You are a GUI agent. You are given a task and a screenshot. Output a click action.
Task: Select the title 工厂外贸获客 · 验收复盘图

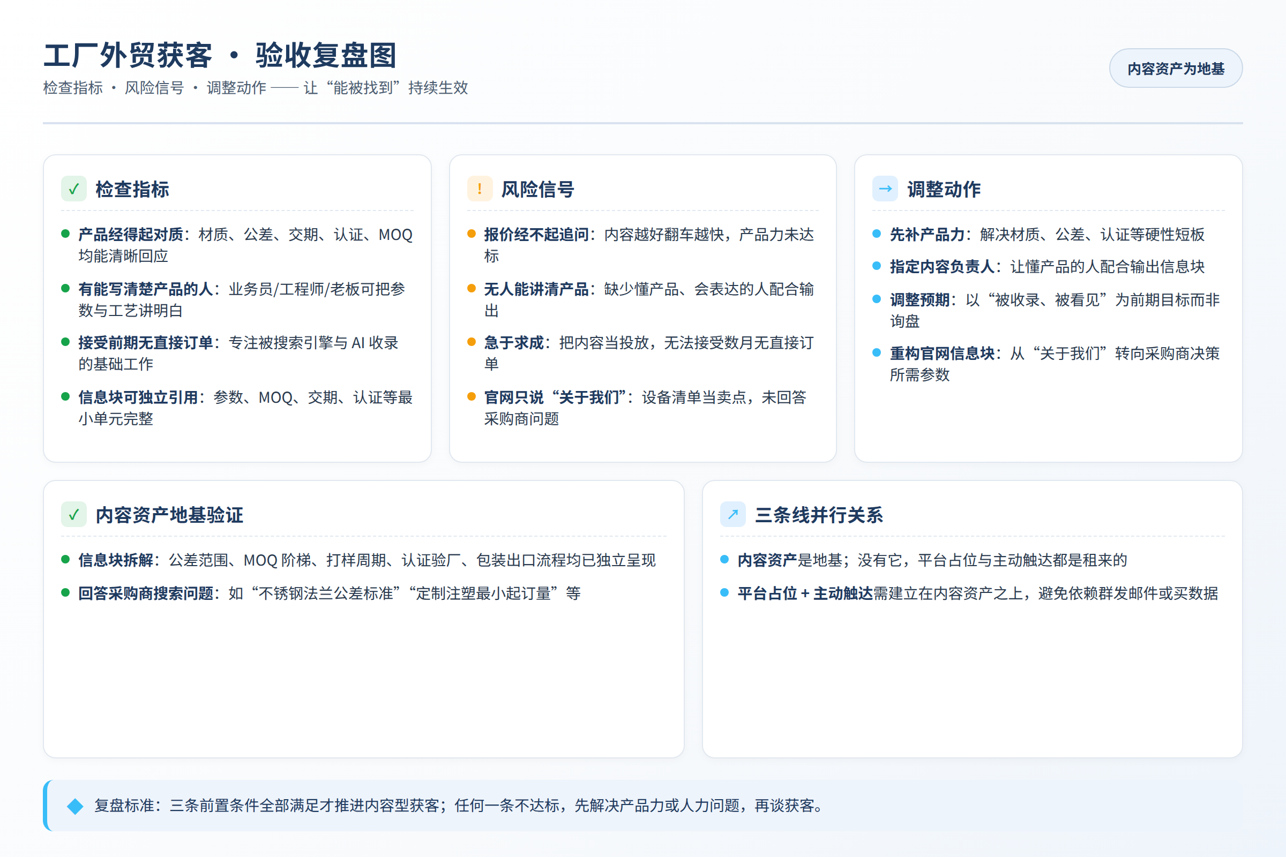click(x=220, y=55)
